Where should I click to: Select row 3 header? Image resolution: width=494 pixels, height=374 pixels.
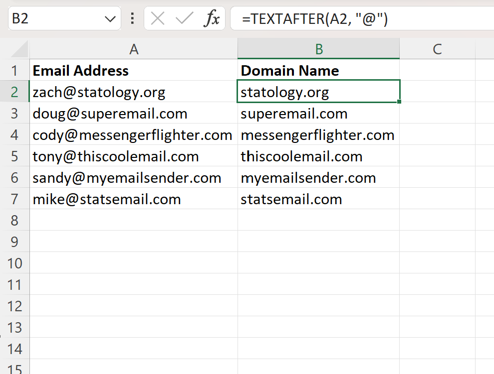click(14, 113)
